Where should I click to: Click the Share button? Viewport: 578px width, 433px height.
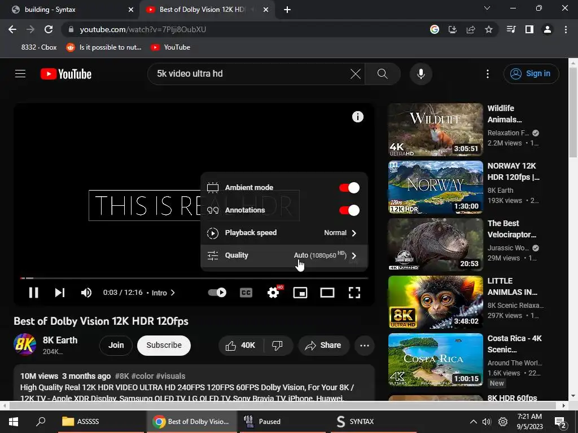(x=323, y=346)
